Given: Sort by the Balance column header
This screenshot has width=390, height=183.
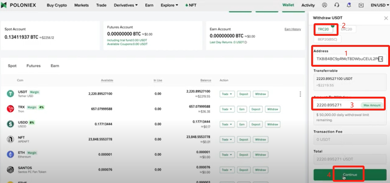Looking at the screenshot, I should (206, 80).
